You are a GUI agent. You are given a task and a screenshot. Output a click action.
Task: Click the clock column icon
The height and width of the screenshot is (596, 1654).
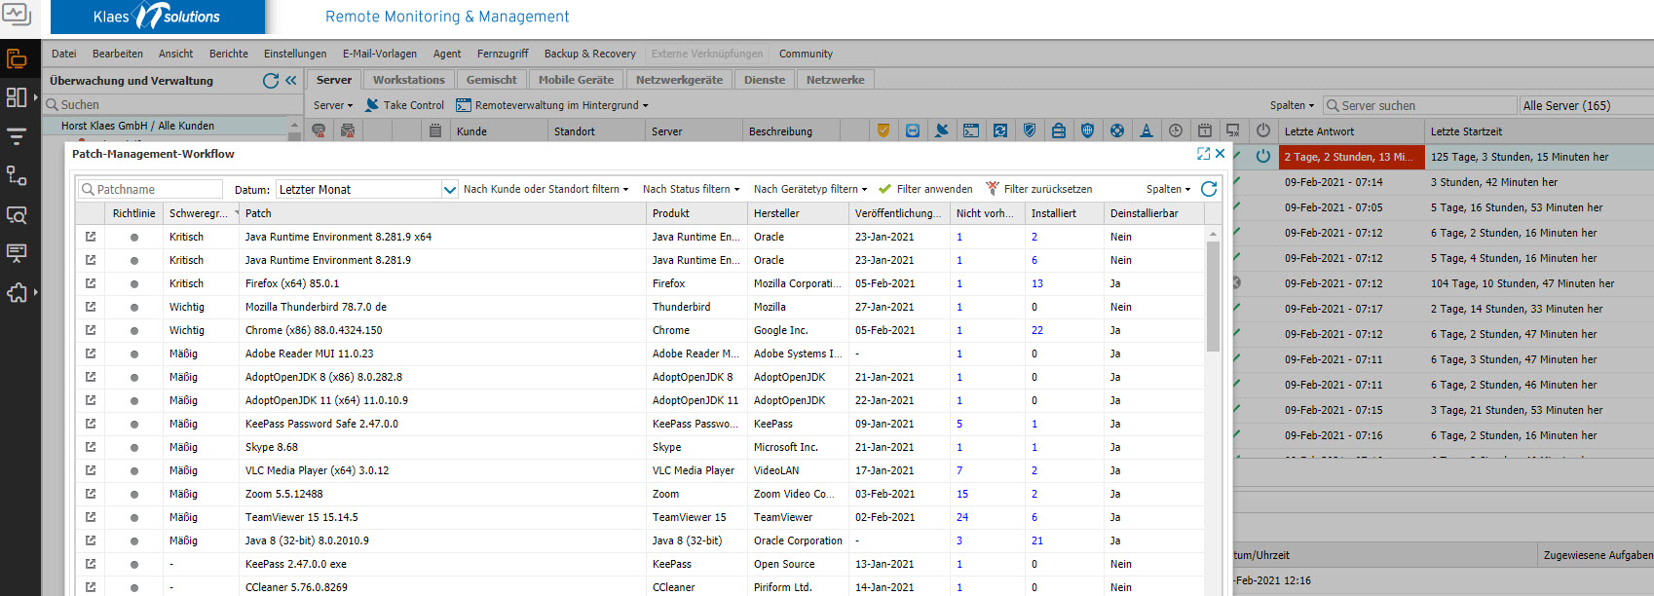[1176, 130]
